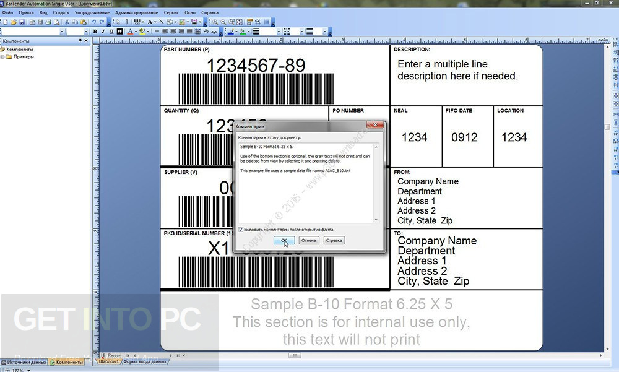Select the text cursor I-beam tool

(127, 22)
